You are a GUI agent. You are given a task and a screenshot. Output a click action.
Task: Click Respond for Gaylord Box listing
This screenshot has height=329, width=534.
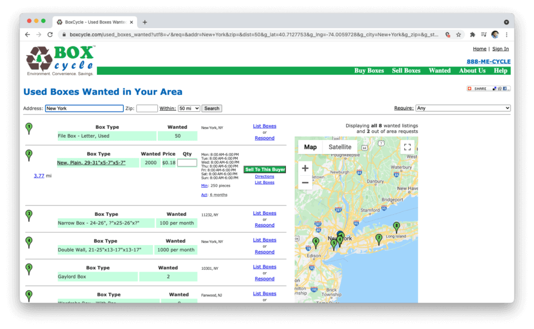point(265,278)
